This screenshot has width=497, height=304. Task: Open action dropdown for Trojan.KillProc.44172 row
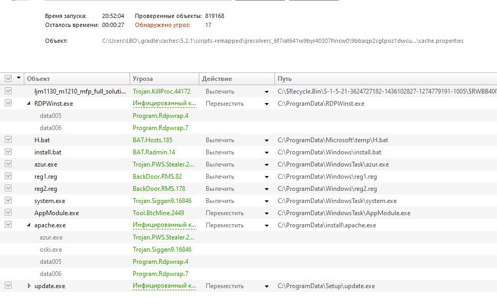[266, 92]
